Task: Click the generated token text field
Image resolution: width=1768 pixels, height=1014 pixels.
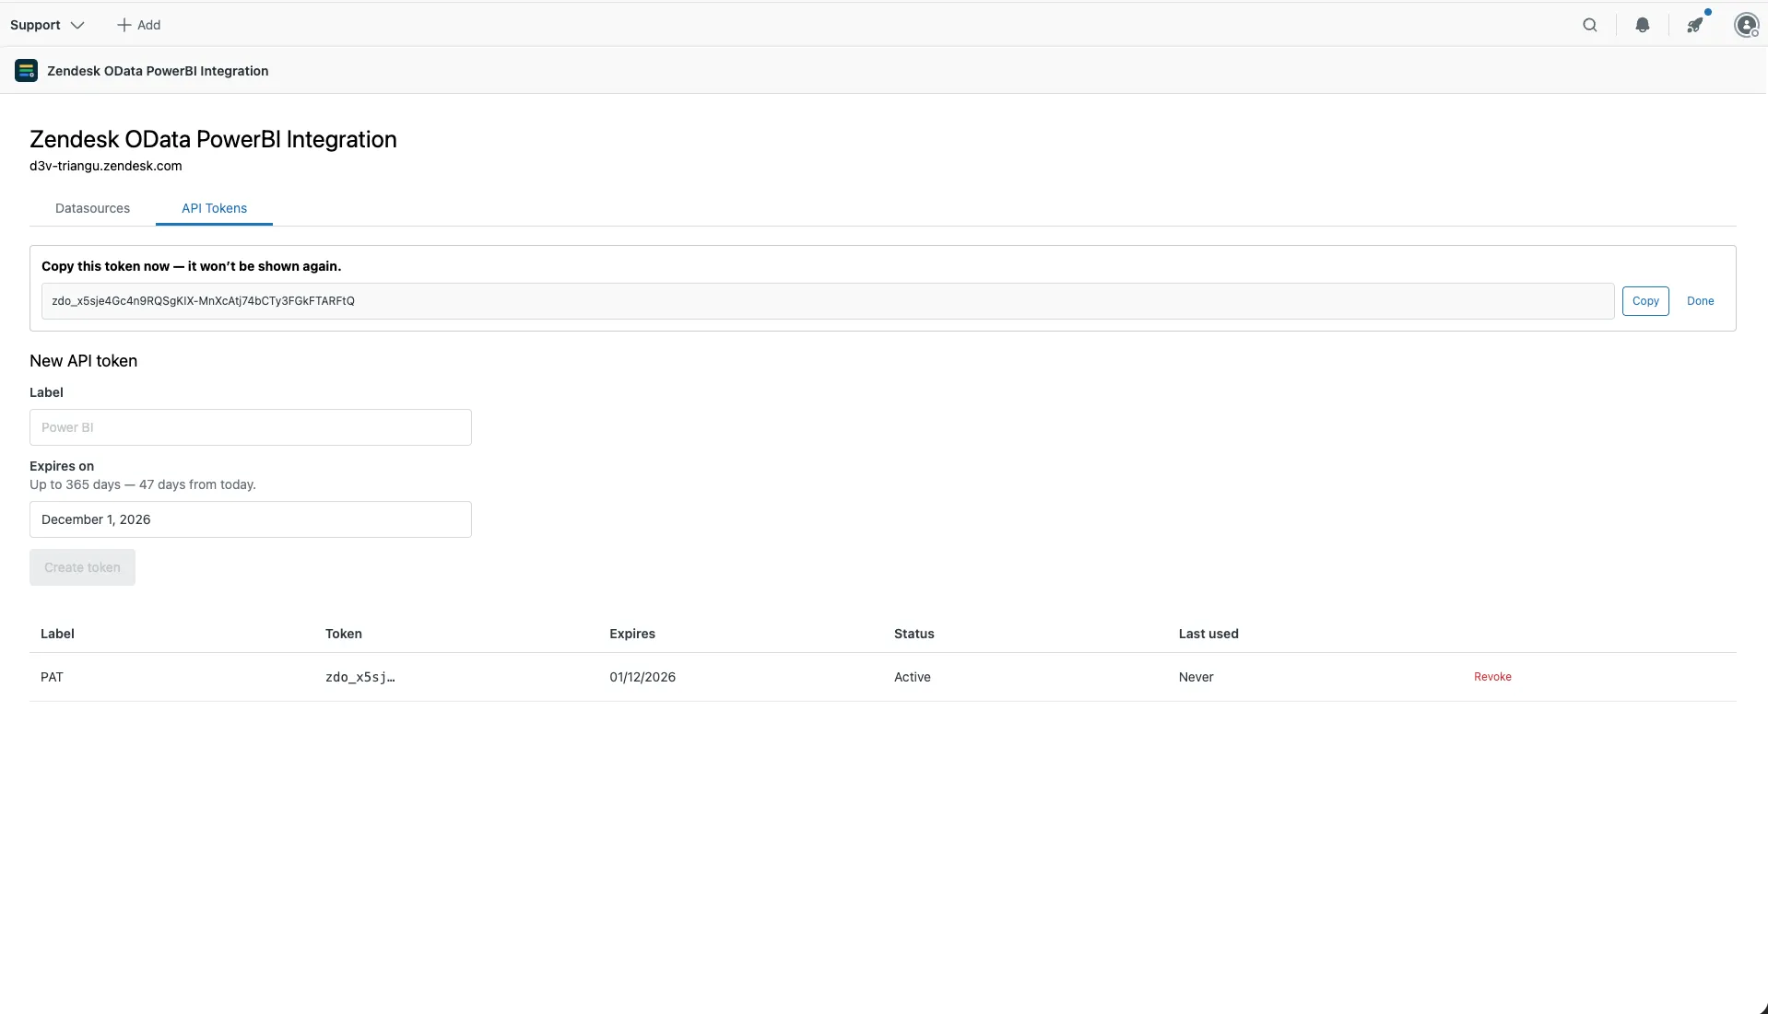Action: 828,301
